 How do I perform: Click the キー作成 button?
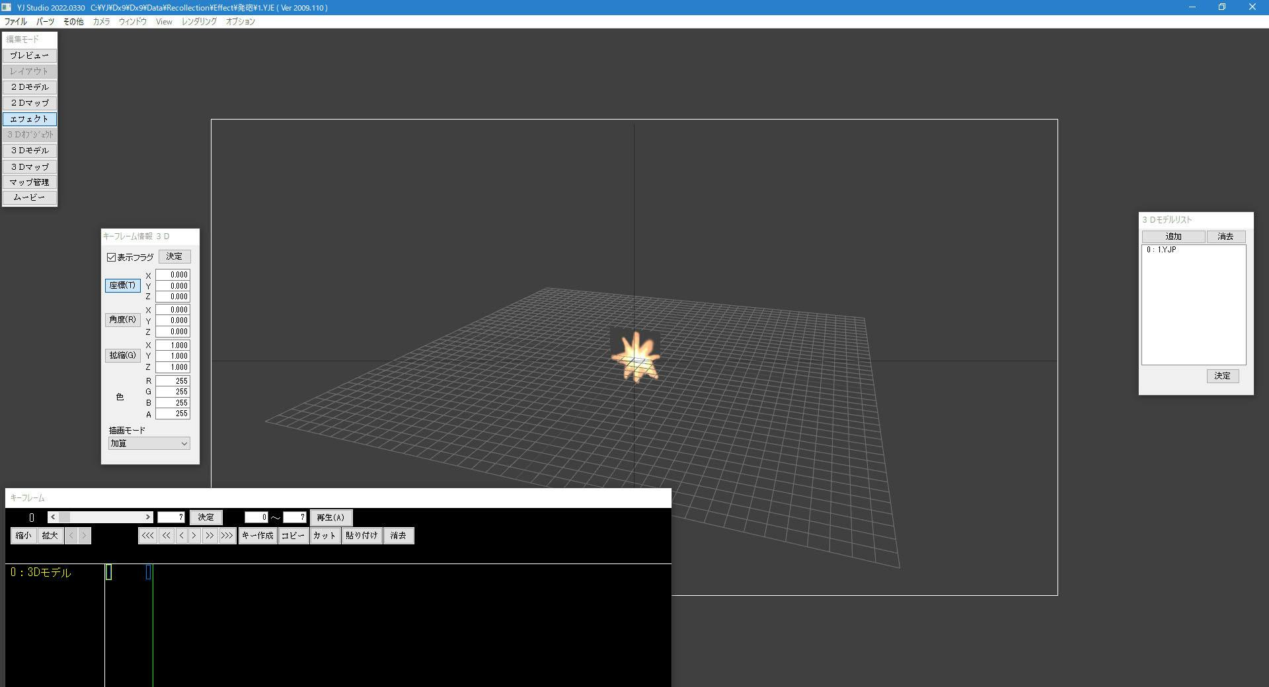pos(257,536)
